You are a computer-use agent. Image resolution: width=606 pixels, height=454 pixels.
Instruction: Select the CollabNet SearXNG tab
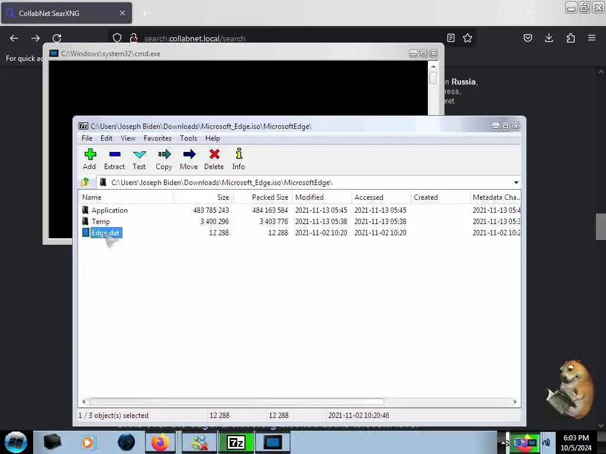(x=66, y=13)
